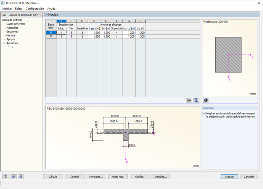The width and height of the screenshot is (263, 189).
Task: Open the Archivo menu
Action: (7, 9)
